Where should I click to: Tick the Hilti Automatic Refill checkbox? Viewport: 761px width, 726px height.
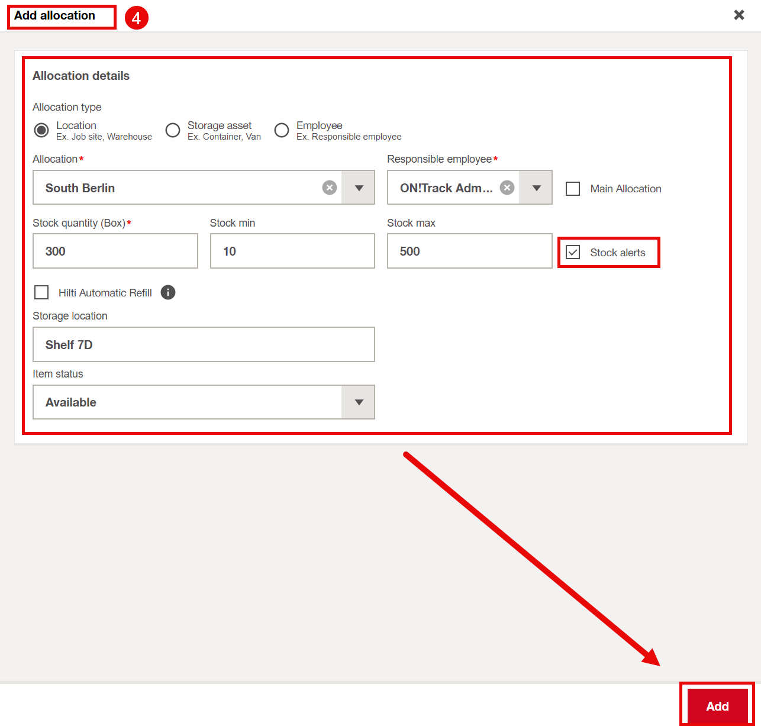[41, 292]
